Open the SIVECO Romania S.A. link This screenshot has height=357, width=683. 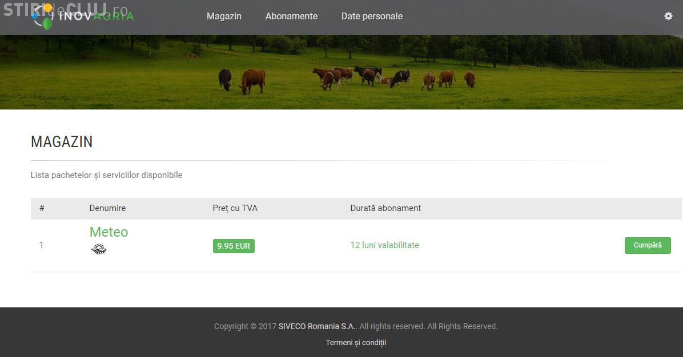click(x=316, y=327)
